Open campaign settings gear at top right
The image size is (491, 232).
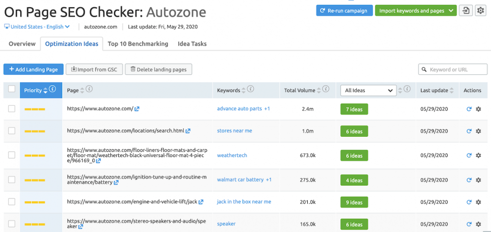[x=480, y=10]
